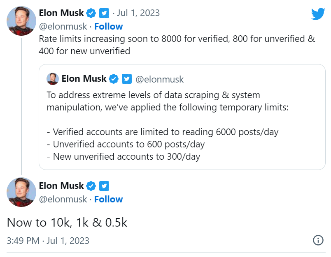331x257 pixels.
Task: Open Elon Musk's avatar in top tweet
Action: click(21, 21)
